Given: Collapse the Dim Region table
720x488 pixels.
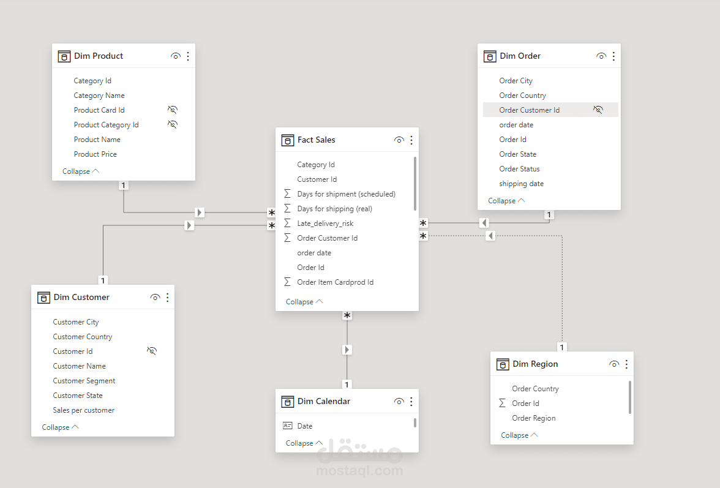Looking at the screenshot, I should [519, 435].
